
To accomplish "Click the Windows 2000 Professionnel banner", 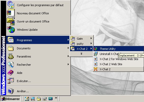I will click(3, 48).
